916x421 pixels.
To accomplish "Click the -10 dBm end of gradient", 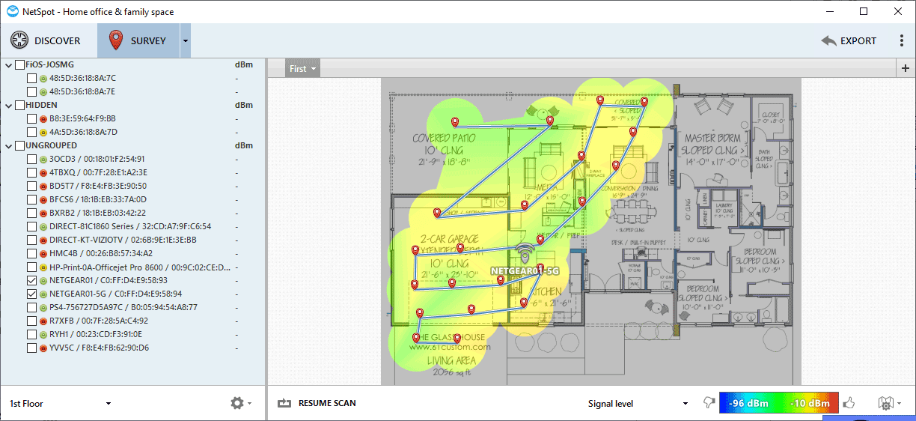I will [x=809, y=403].
